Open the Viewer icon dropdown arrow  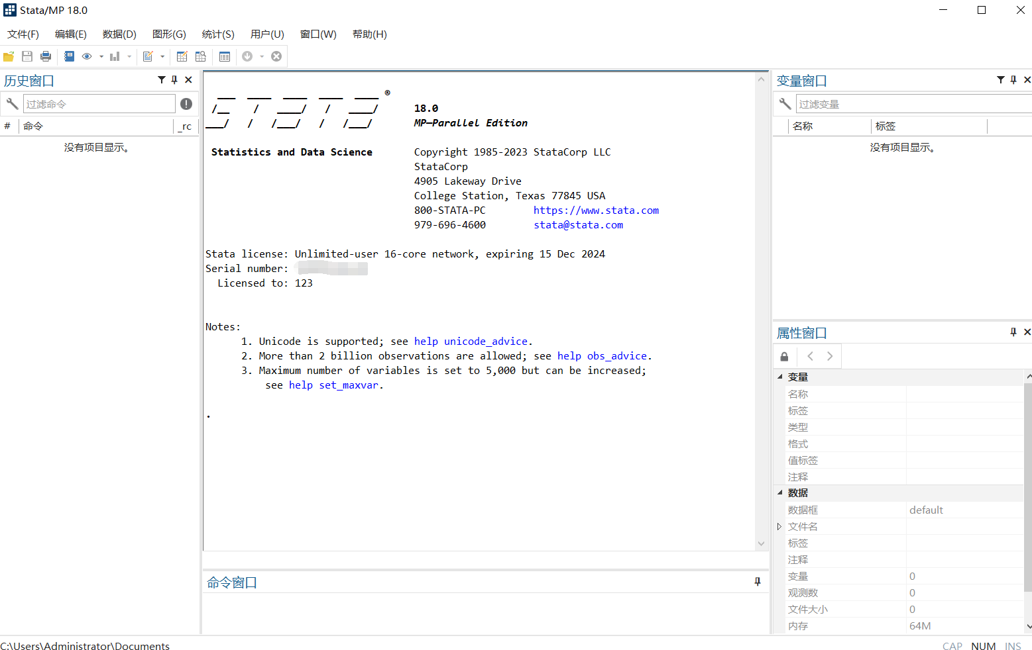101,57
